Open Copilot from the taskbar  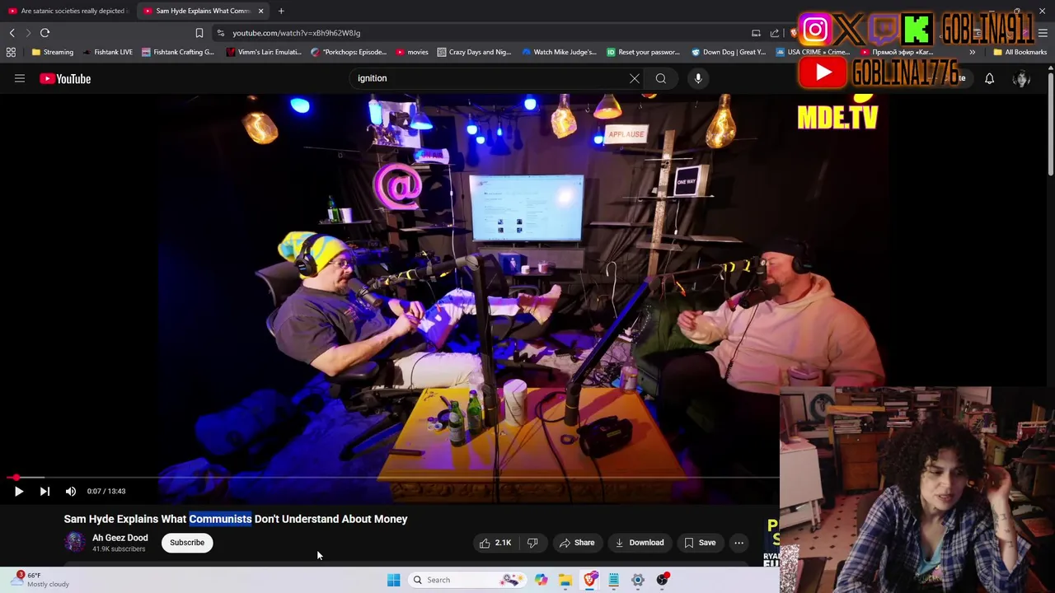(x=541, y=580)
